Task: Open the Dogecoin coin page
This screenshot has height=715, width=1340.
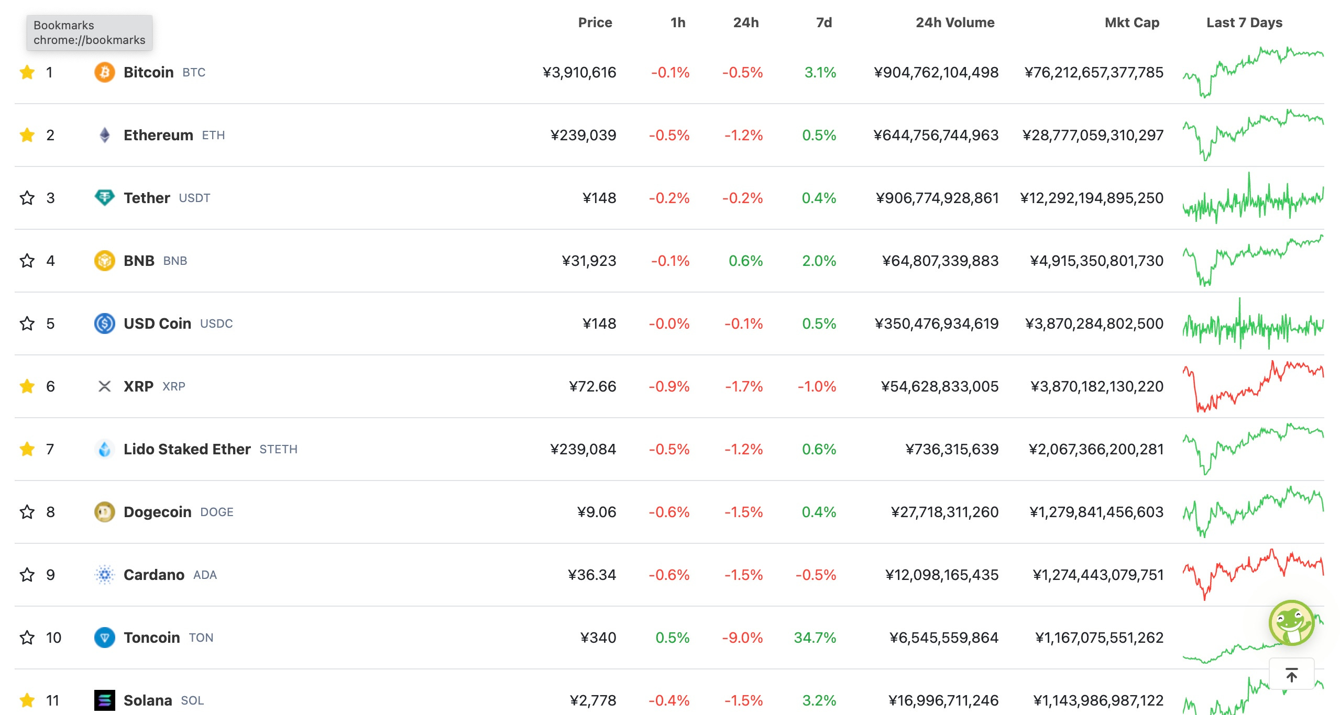Action: 157,512
